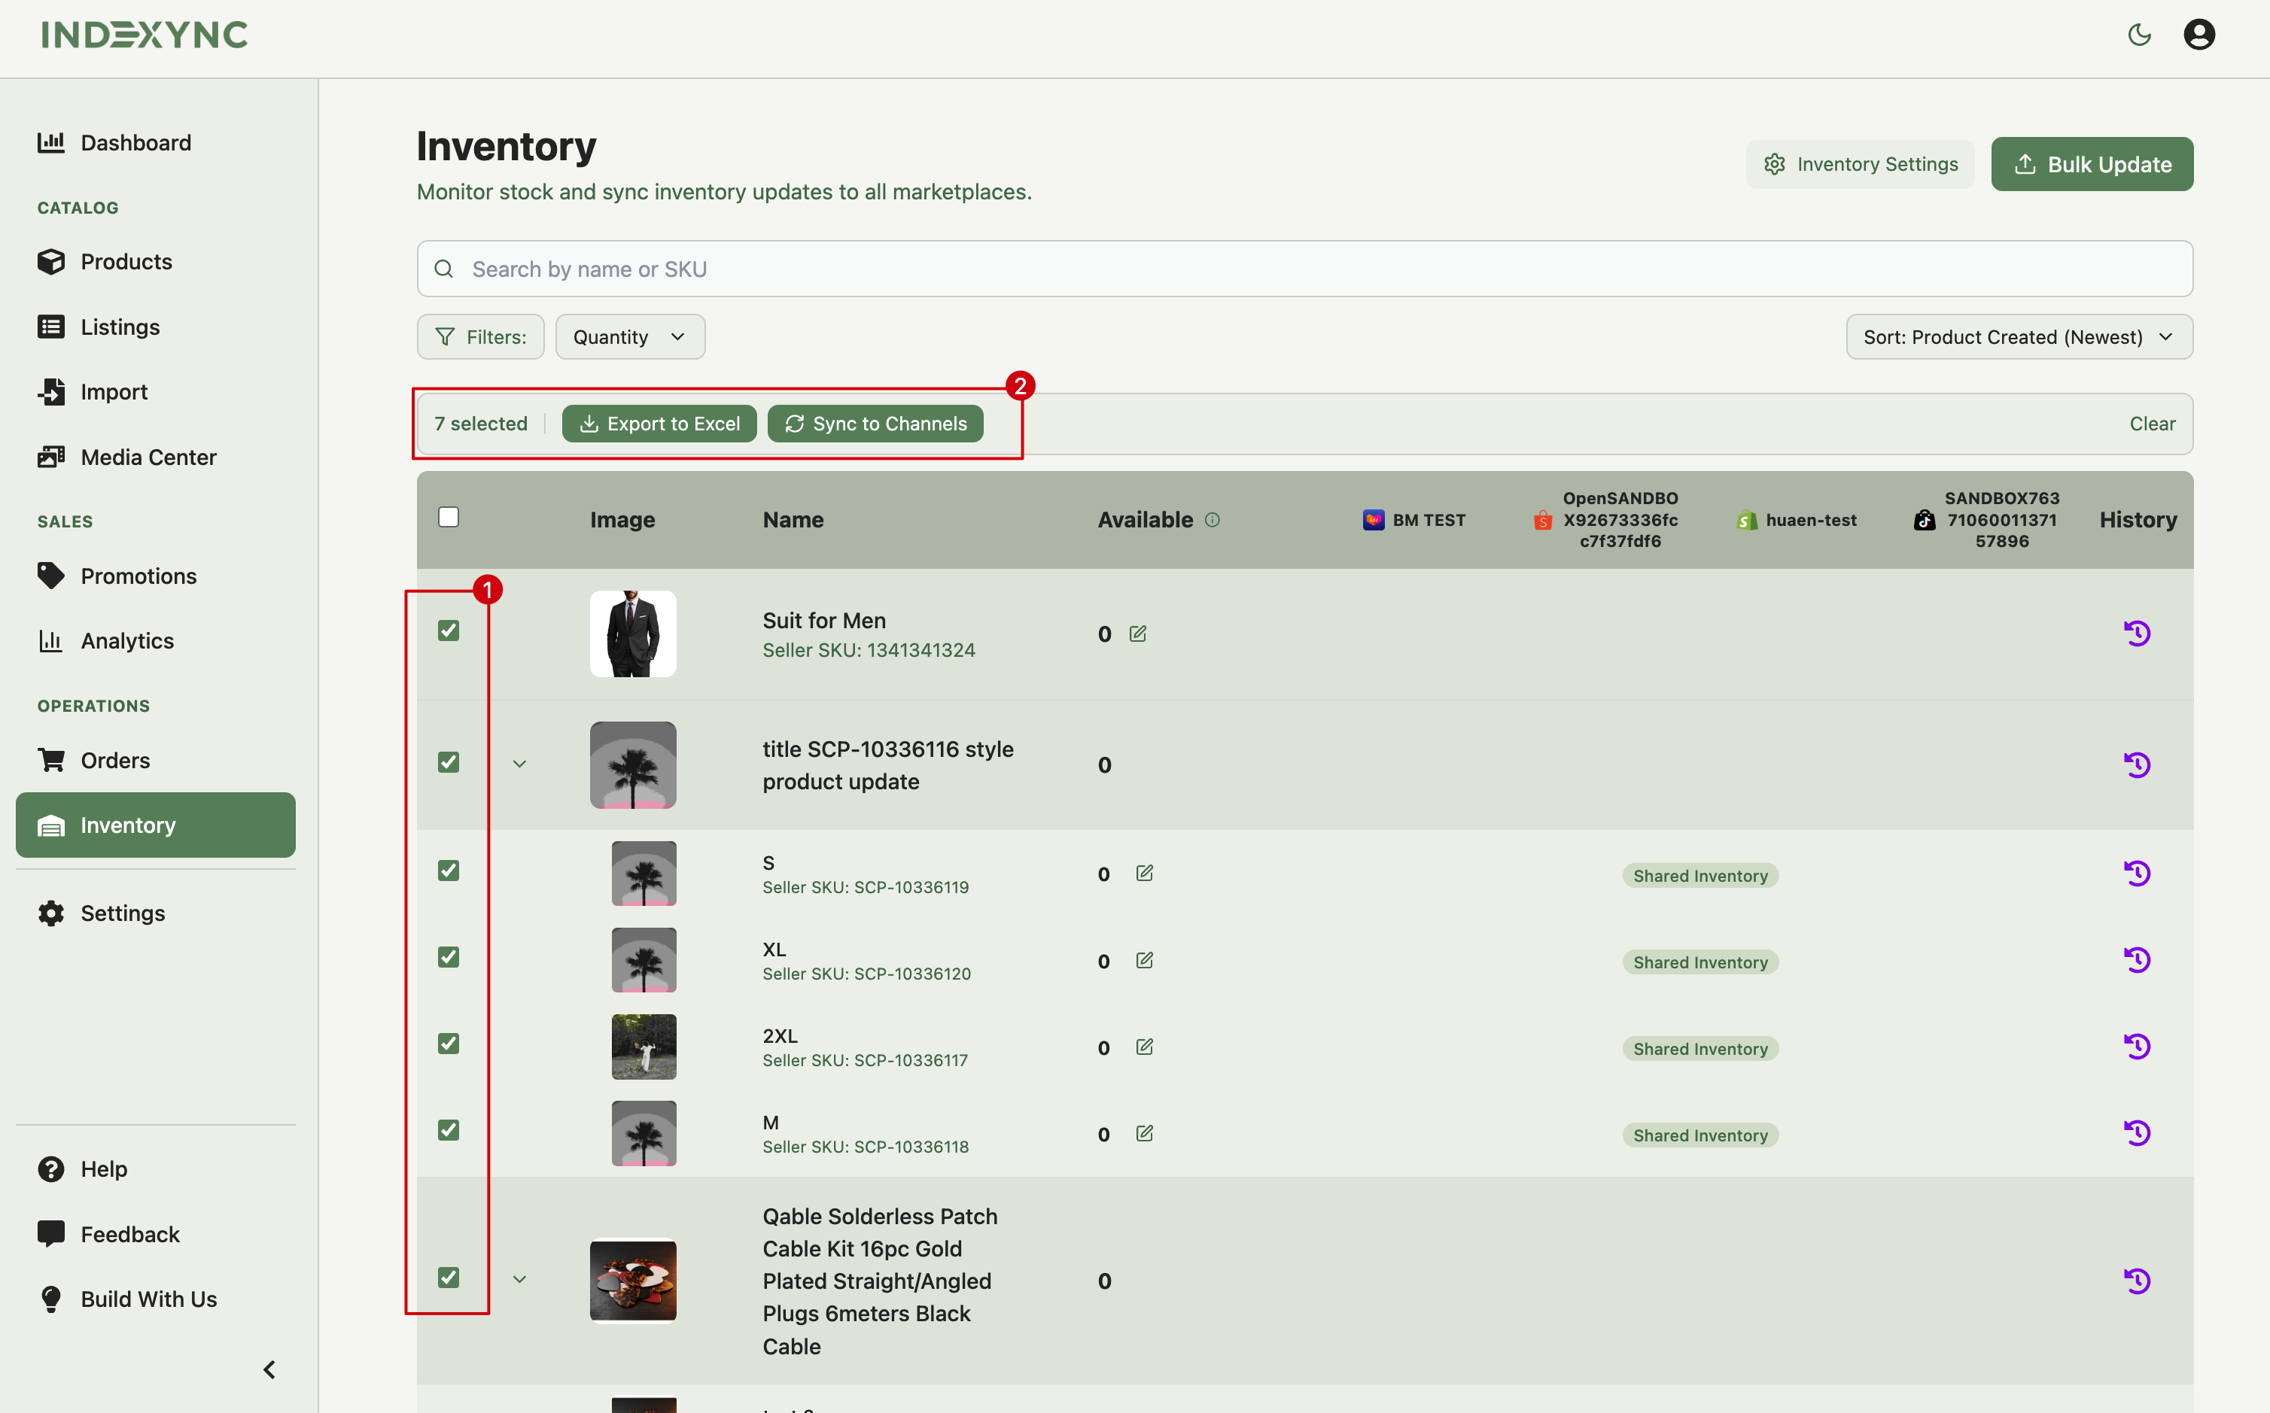
Task: Open Inventory Settings
Action: [x=1860, y=165]
